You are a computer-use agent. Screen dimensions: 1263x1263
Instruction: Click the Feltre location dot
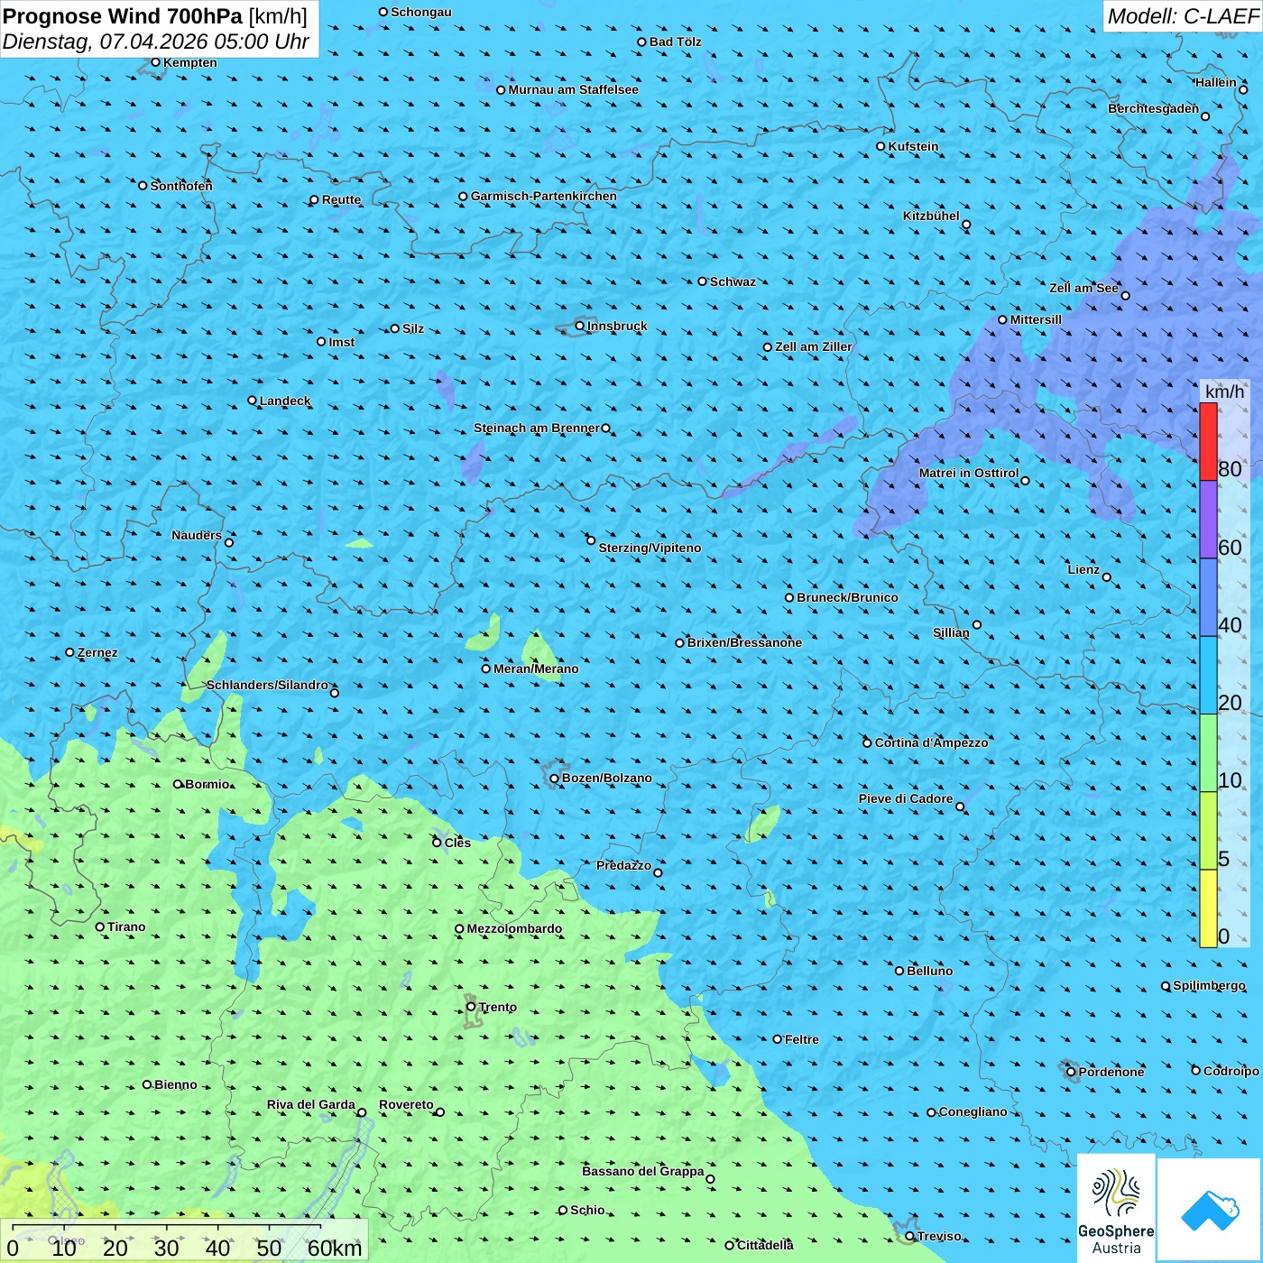[777, 1039]
